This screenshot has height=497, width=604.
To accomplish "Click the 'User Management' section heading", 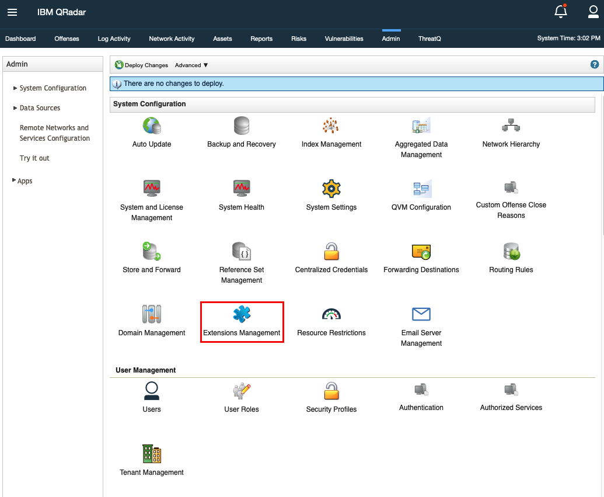I will (146, 370).
